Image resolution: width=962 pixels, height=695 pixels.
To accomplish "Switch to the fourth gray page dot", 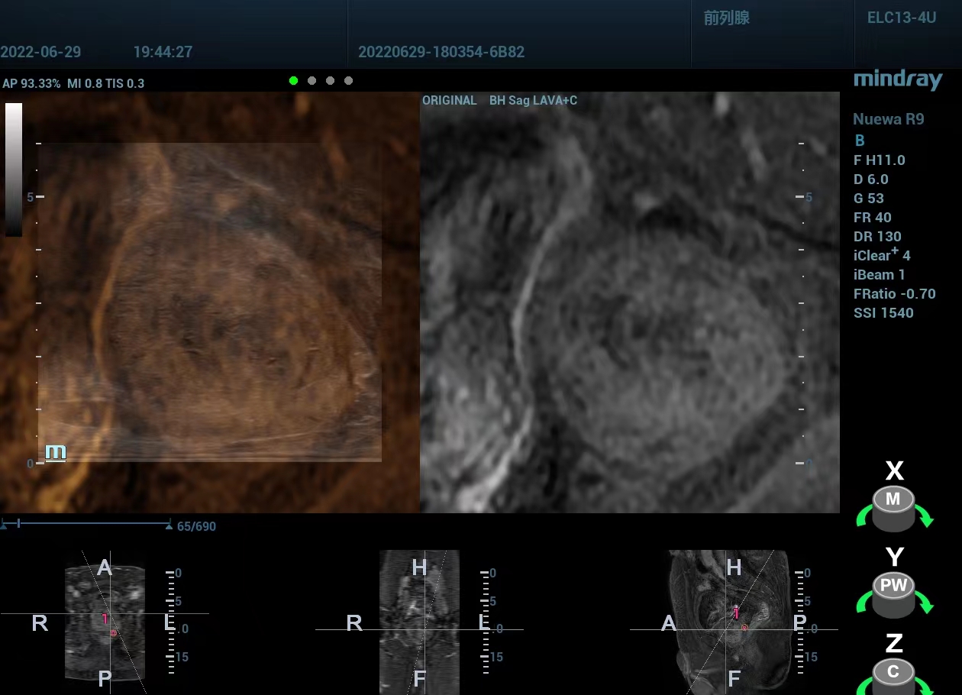I will point(348,81).
